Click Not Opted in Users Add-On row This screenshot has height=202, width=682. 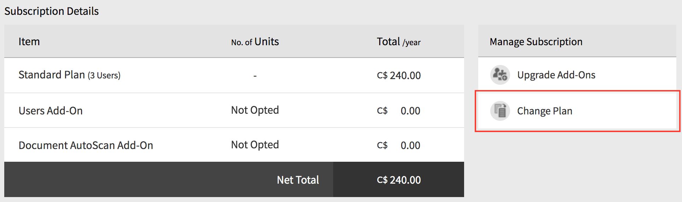[x=255, y=110]
